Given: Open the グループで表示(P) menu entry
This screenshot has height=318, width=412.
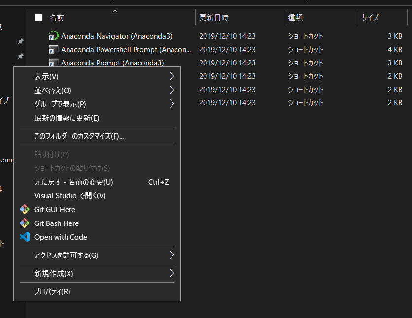Looking at the screenshot, I should tap(97, 104).
